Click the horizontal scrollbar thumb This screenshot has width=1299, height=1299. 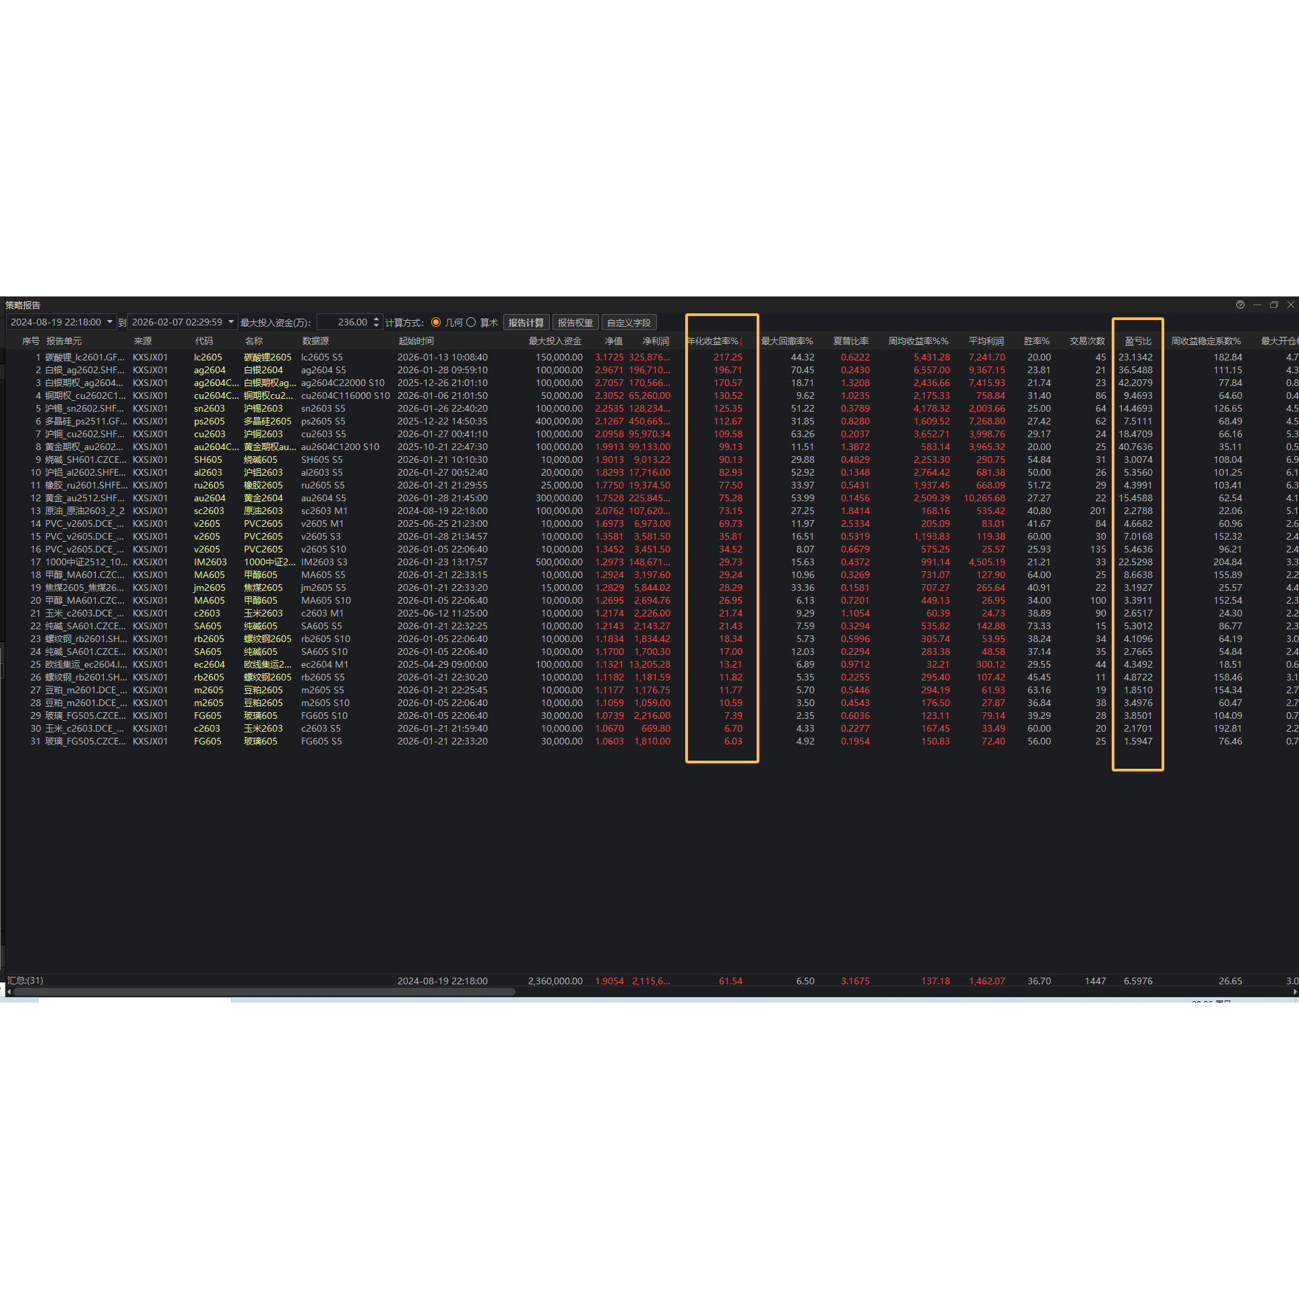coord(264,992)
